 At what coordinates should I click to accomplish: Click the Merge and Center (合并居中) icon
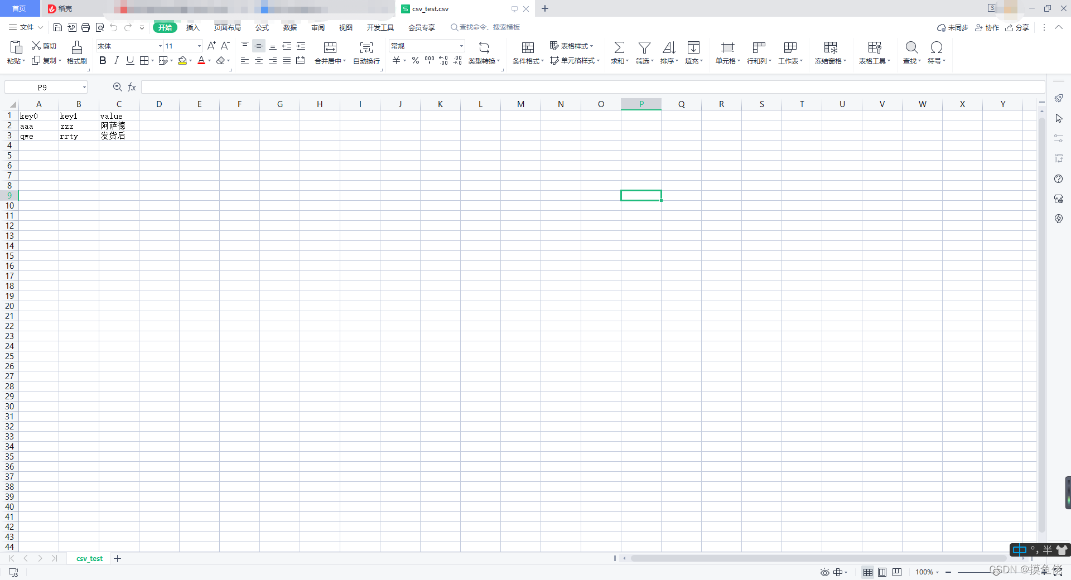330,47
